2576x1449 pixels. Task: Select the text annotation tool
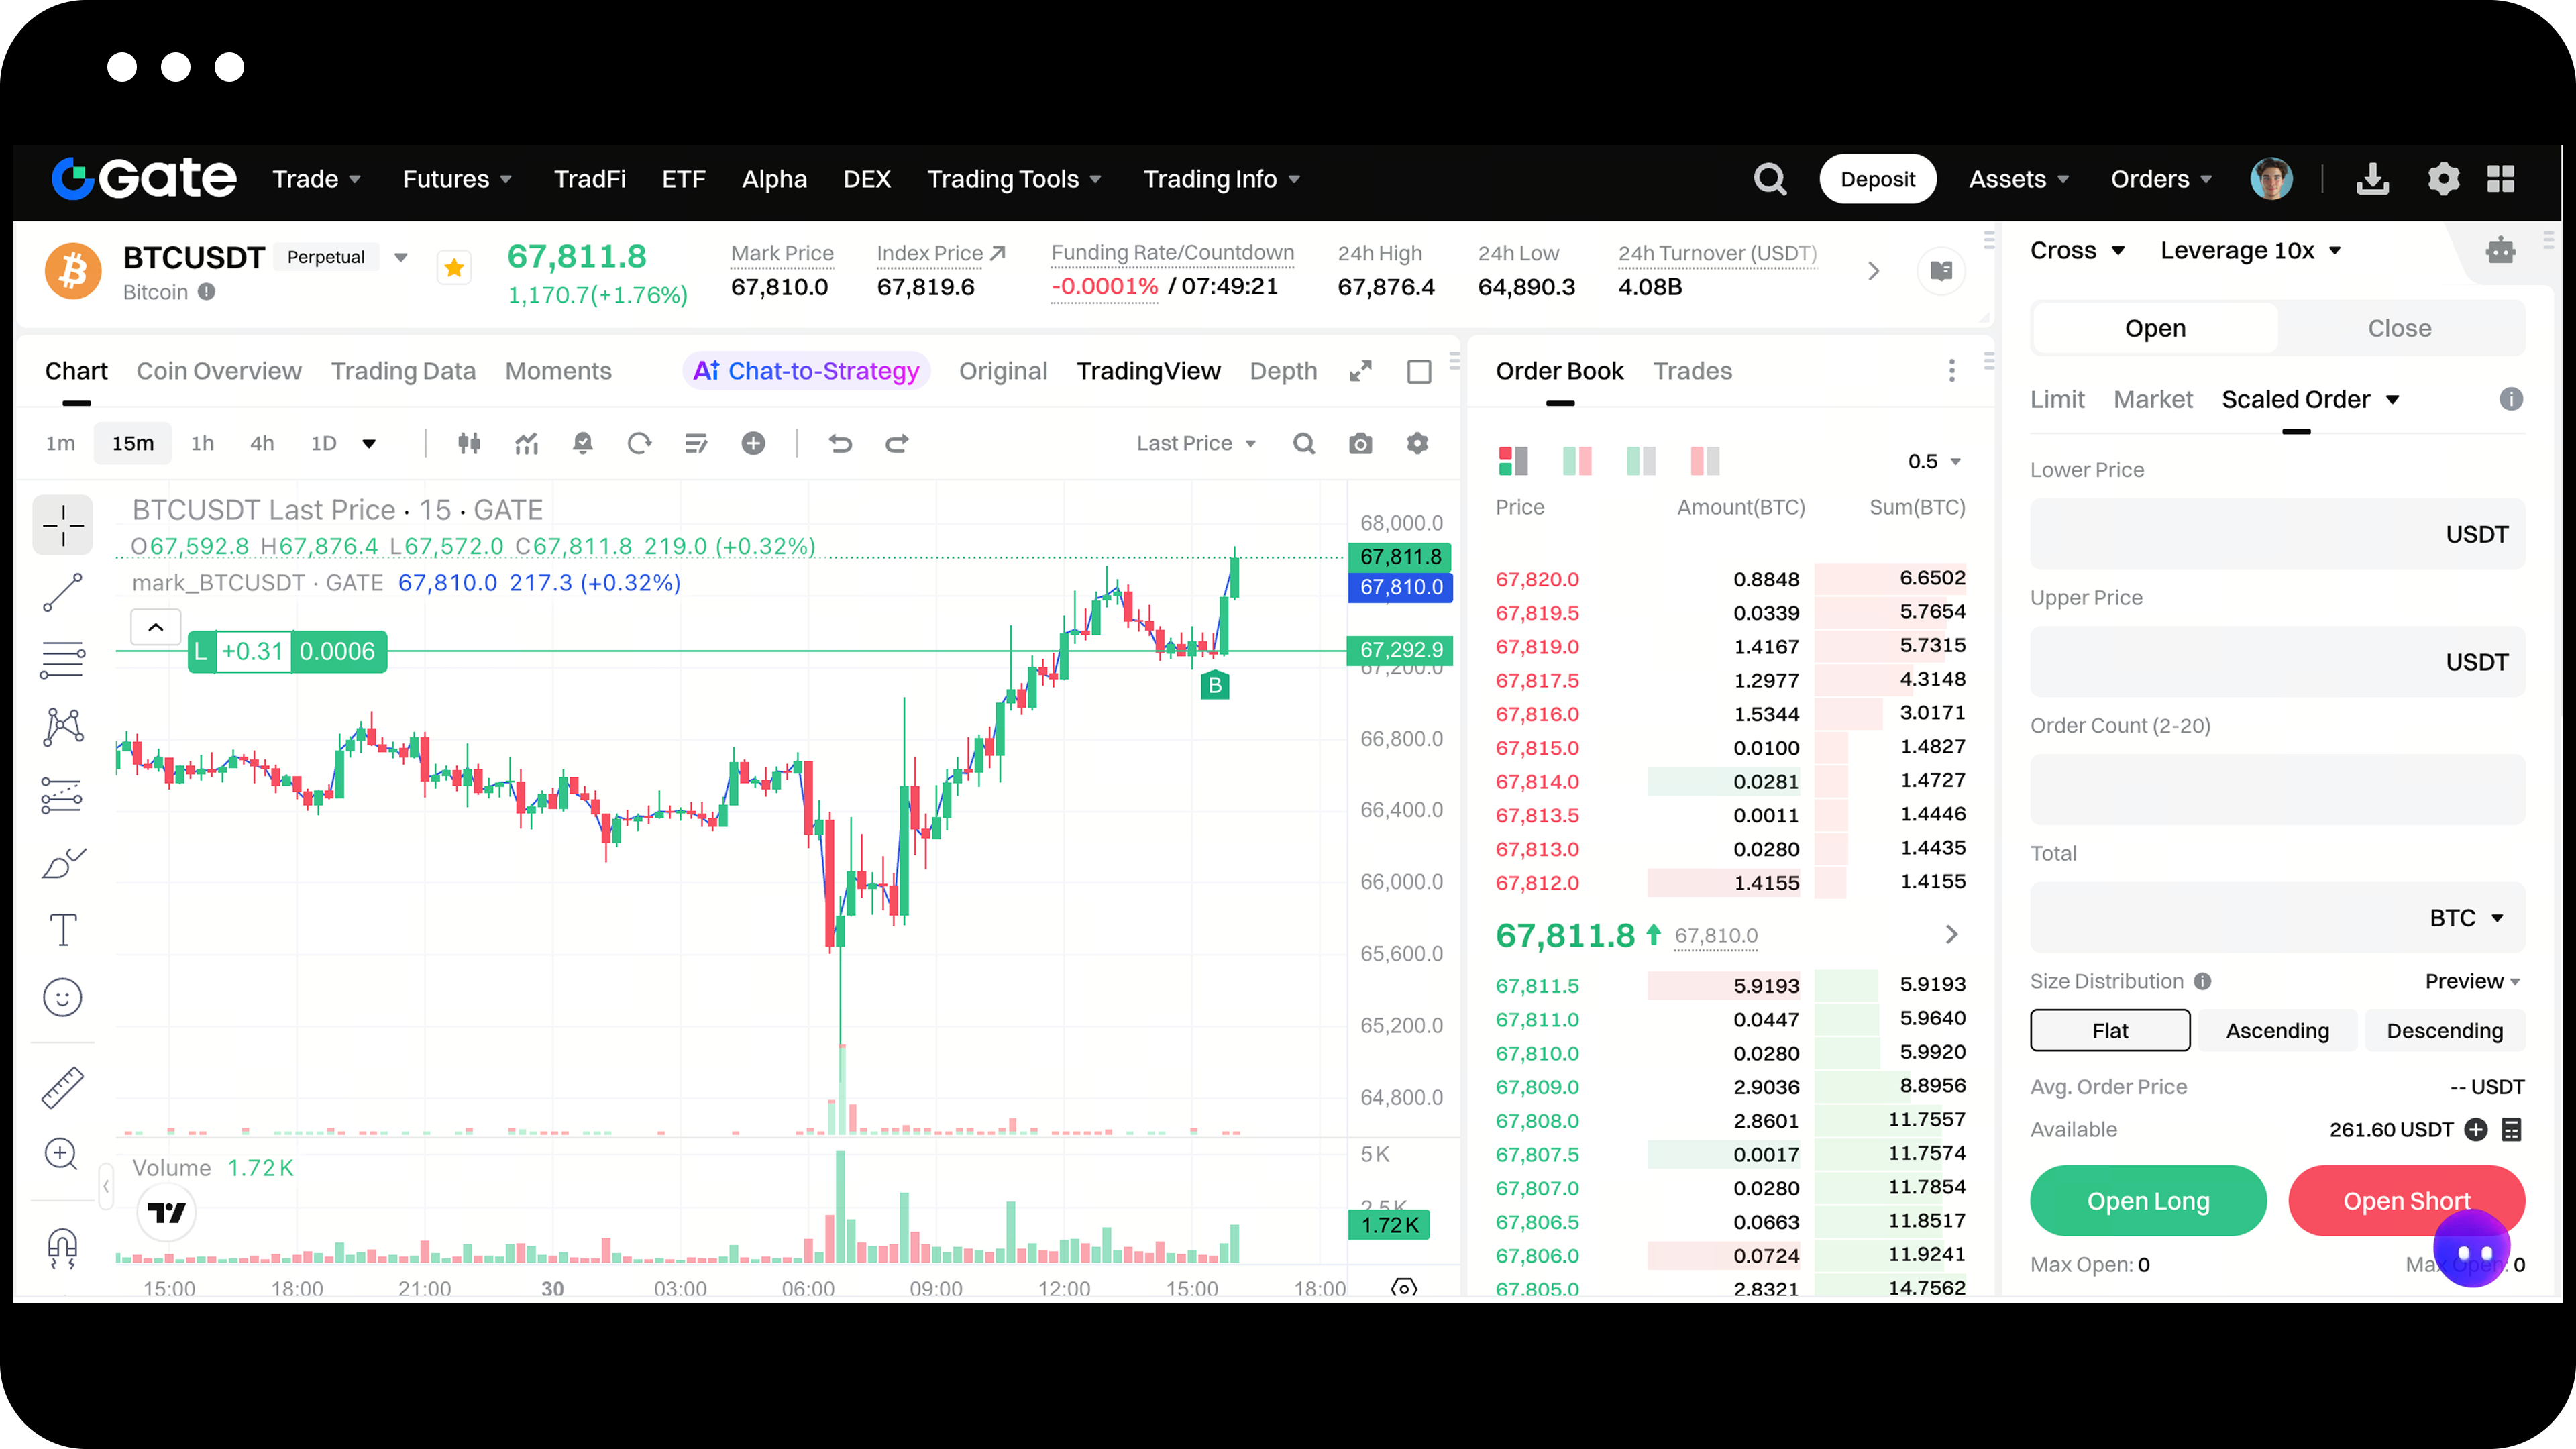coord(62,930)
